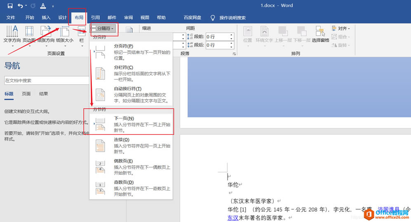
Task: Expand the 分隔符 breaks dropdown
Action: (104, 28)
